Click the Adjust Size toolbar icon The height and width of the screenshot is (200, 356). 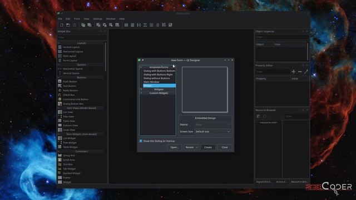click(x=170, y=25)
